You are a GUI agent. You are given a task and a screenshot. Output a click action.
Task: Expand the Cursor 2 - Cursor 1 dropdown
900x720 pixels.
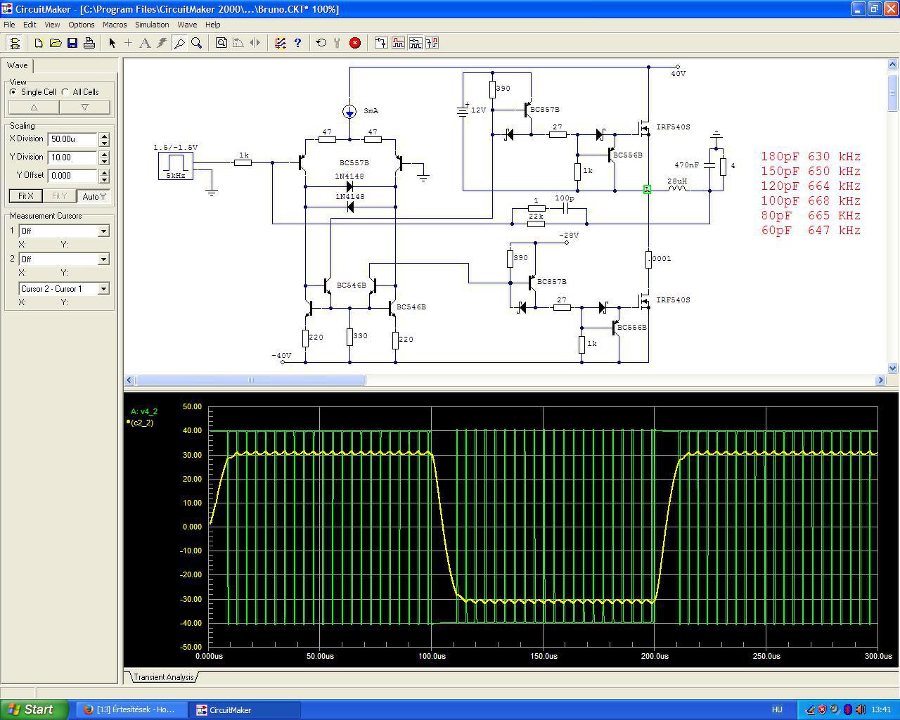point(103,289)
